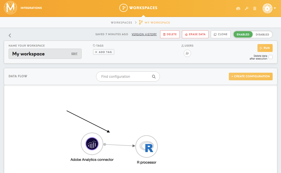Viewport: 281px width, 173px height.
Task: Click the add user icon under Users
Action: pyautogui.click(x=187, y=53)
